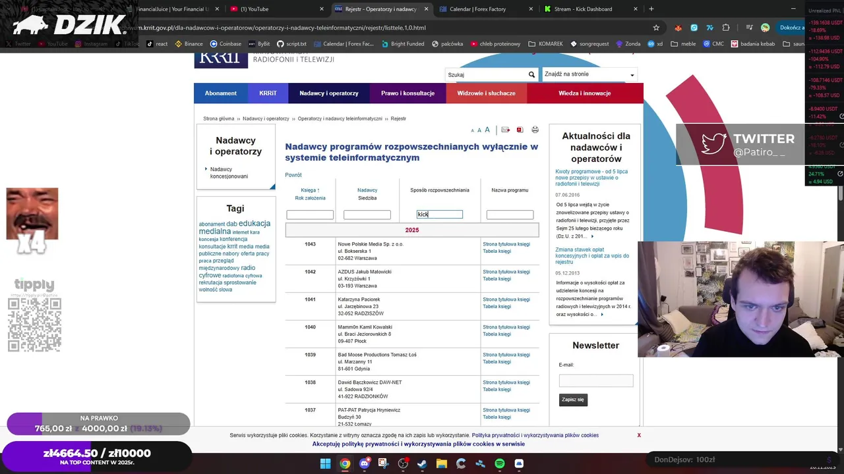Open the script.txt GitHub bookmark
This screenshot has width=844, height=474.
pyautogui.click(x=291, y=44)
